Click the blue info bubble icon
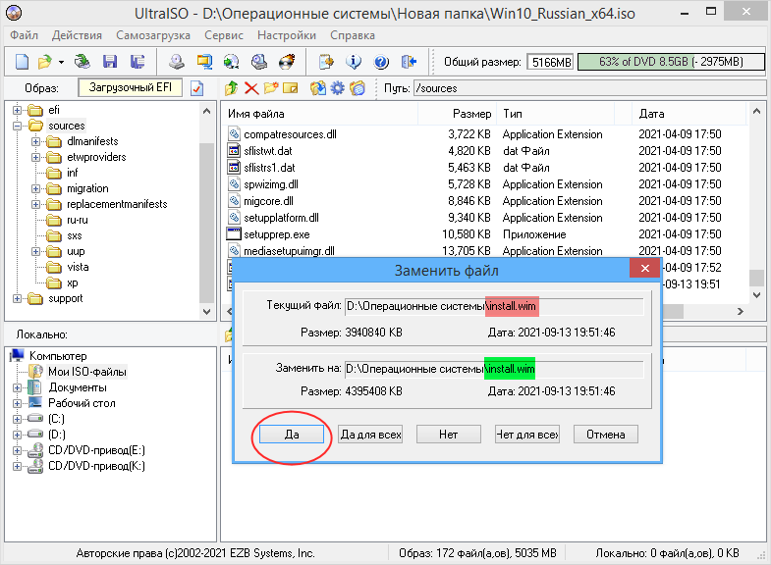 pyautogui.click(x=354, y=62)
